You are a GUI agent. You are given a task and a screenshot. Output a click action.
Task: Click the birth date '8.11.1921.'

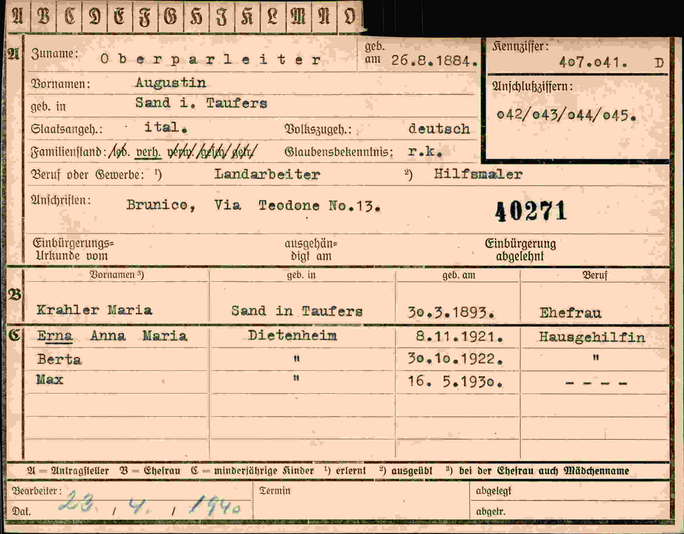point(460,336)
